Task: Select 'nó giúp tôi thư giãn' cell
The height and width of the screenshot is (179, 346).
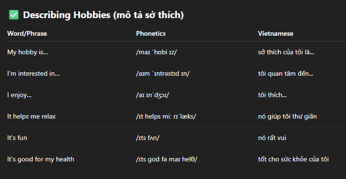Action: [287, 116]
